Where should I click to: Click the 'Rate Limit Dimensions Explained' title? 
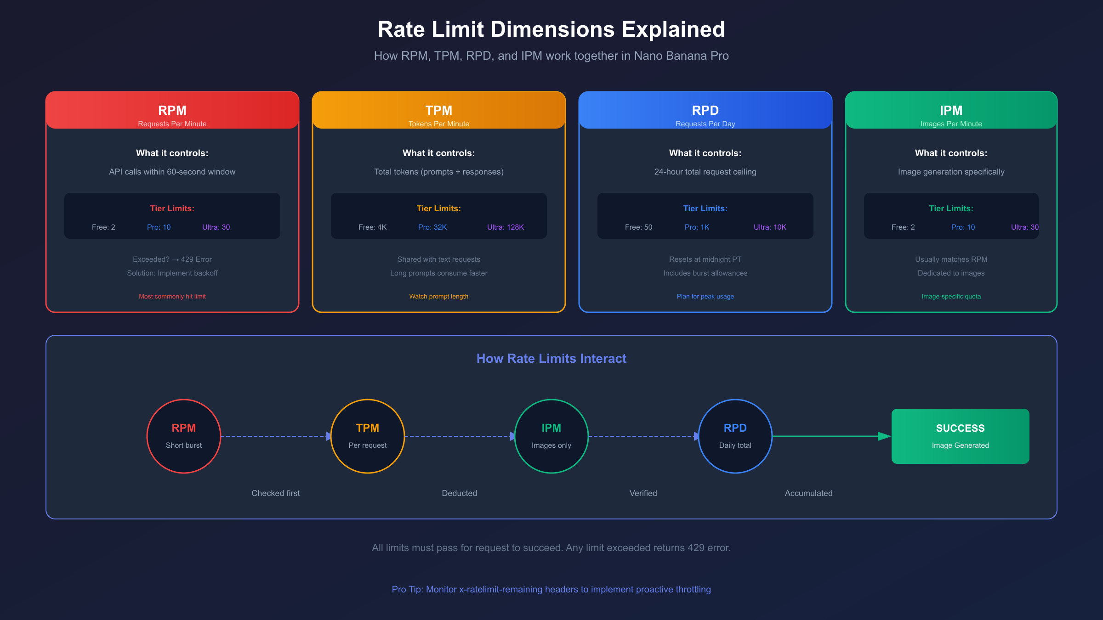(551, 29)
